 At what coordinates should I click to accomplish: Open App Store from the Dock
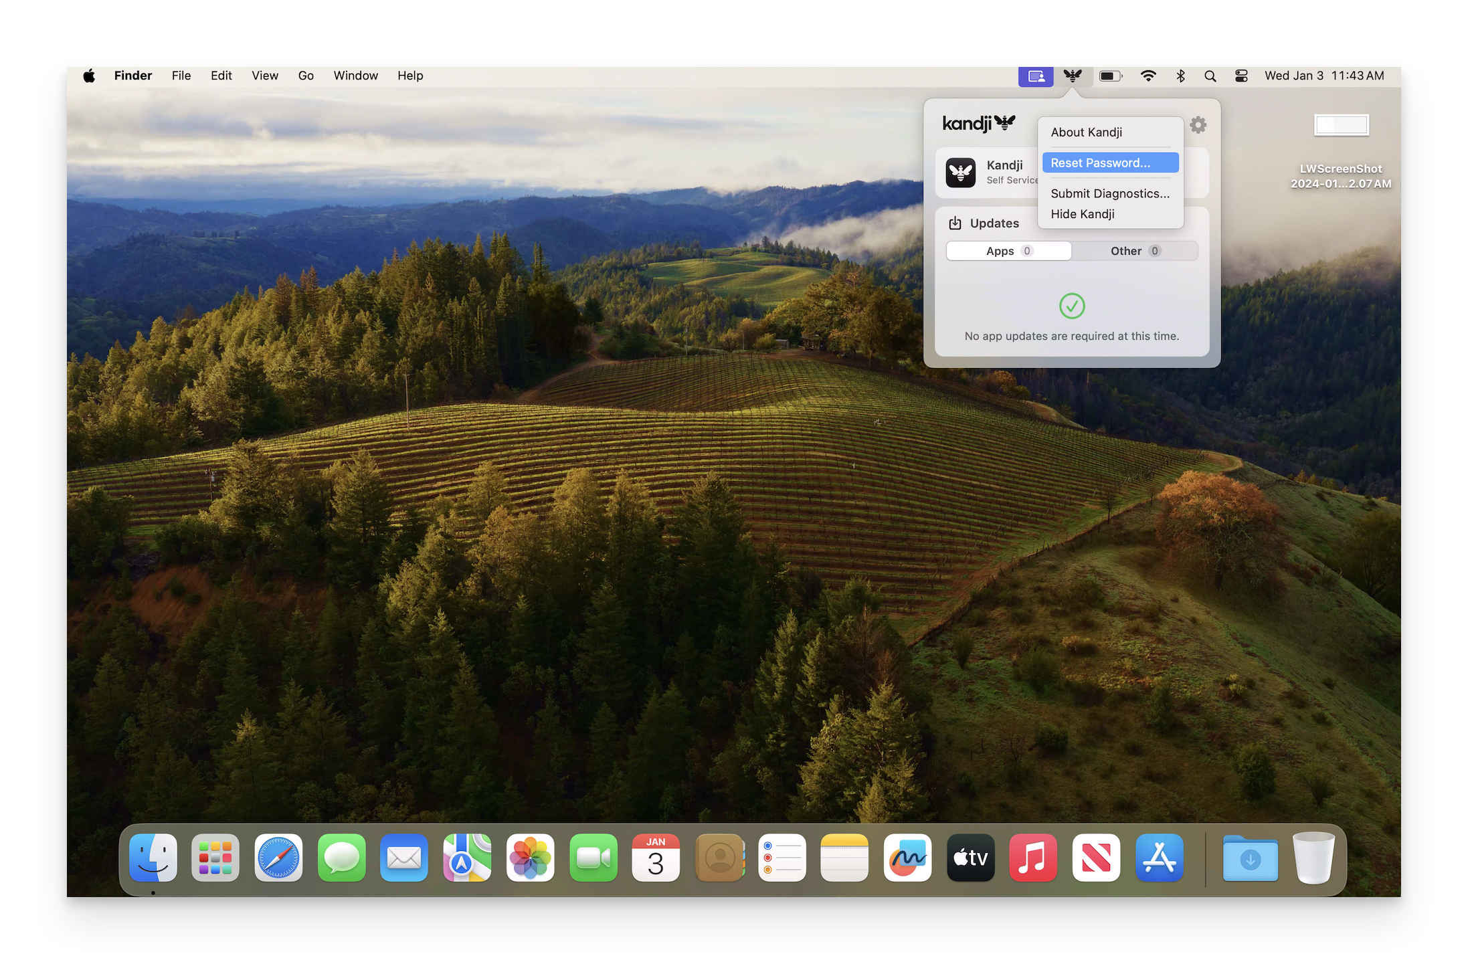coord(1160,858)
